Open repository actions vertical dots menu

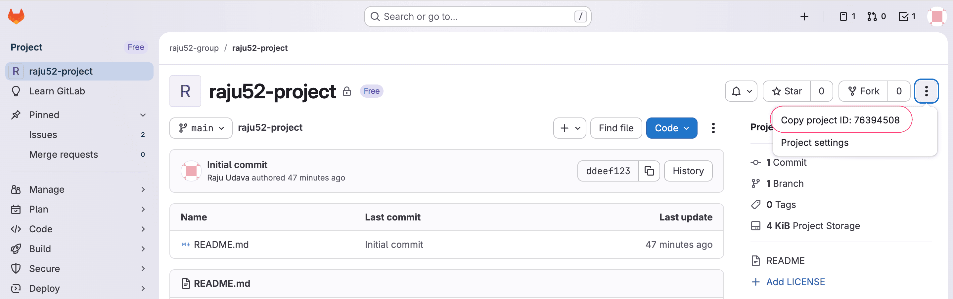(x=713, y=128)
